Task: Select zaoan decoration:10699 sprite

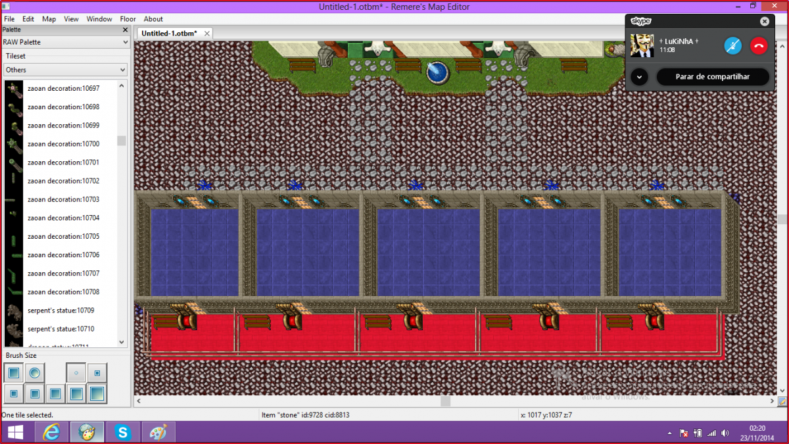Action: click(60, 125)
